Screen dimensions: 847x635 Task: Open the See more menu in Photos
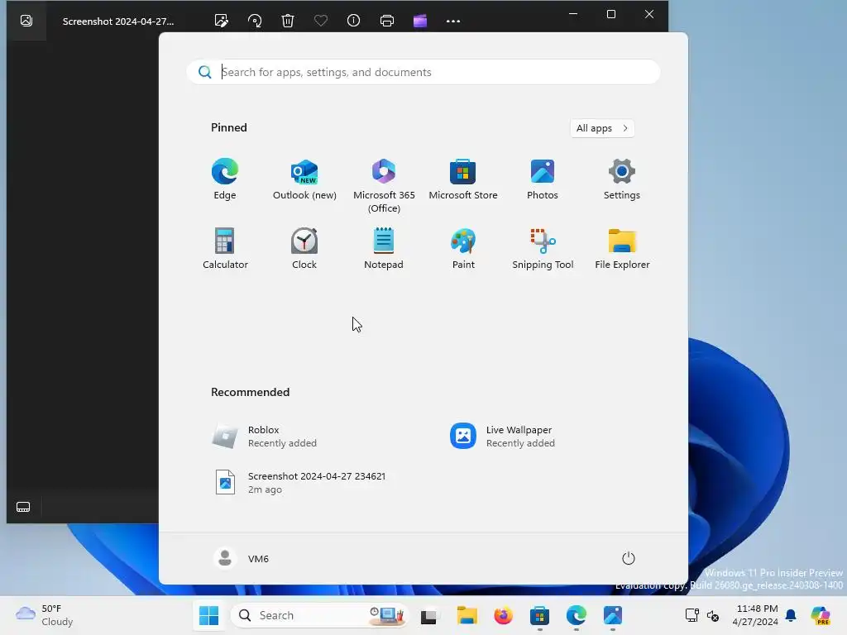[453, 21]
